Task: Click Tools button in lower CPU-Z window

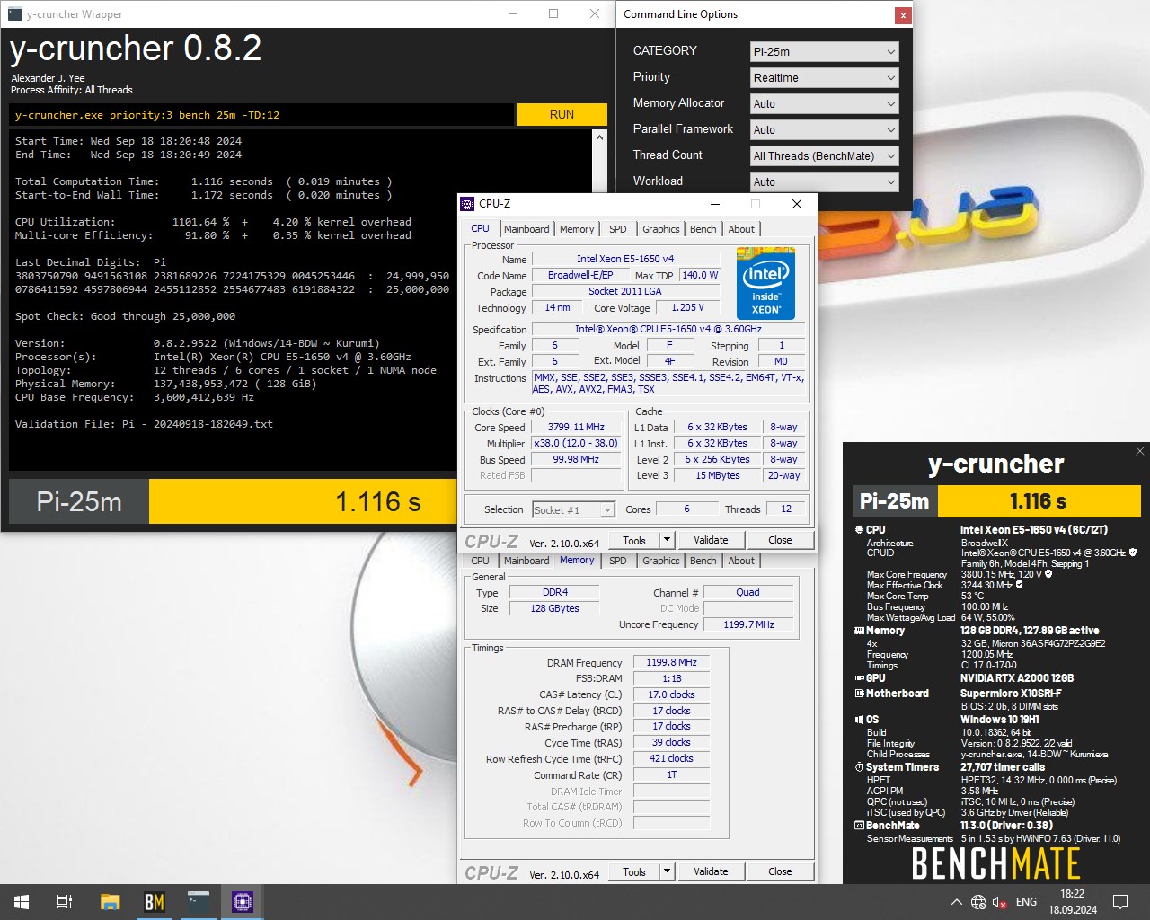Action: click(x=634, y=871)
